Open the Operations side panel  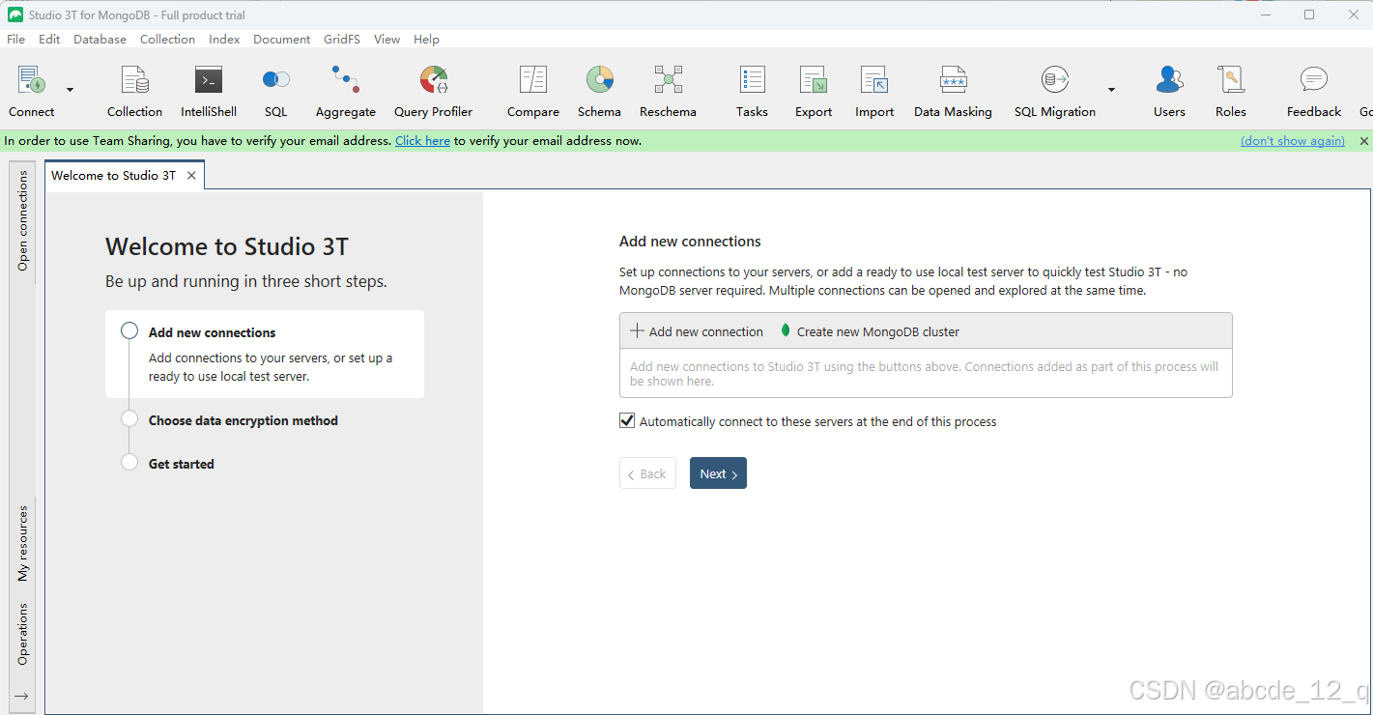23,634
